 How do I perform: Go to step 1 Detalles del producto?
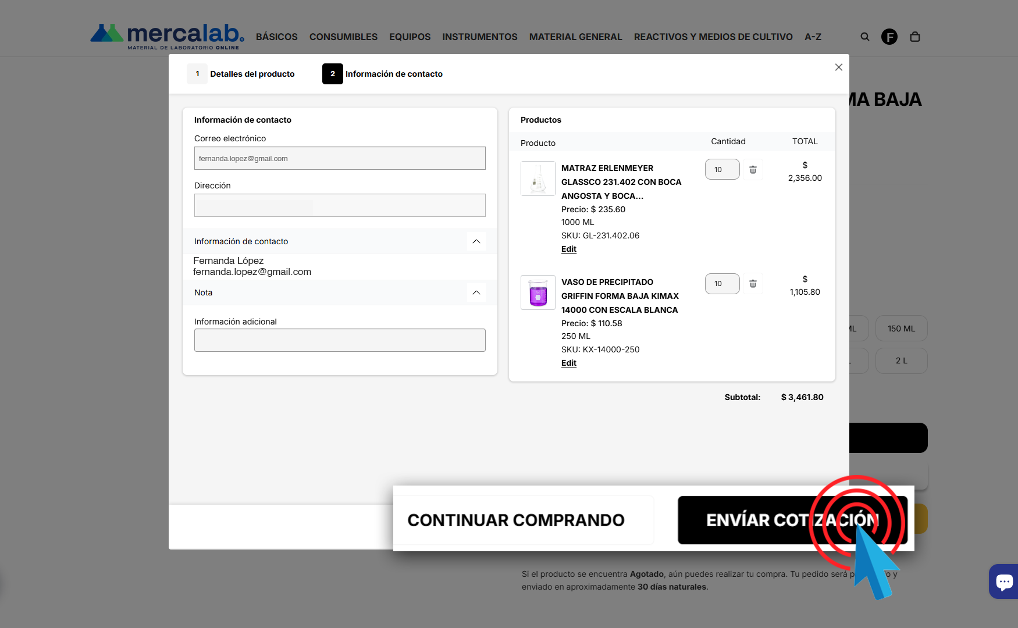(241, 74)
